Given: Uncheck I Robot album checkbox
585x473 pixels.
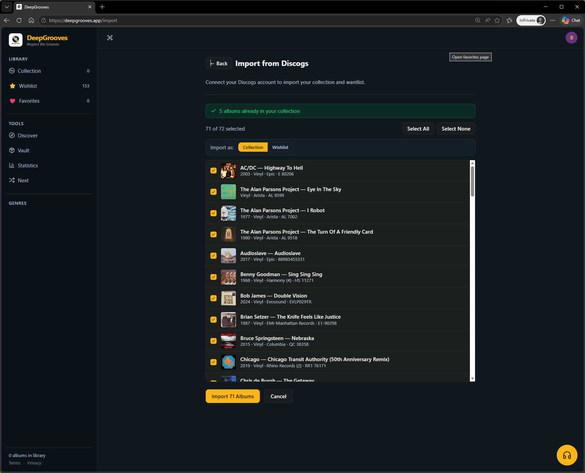Looking at the screenshot, I should point(214,213).
